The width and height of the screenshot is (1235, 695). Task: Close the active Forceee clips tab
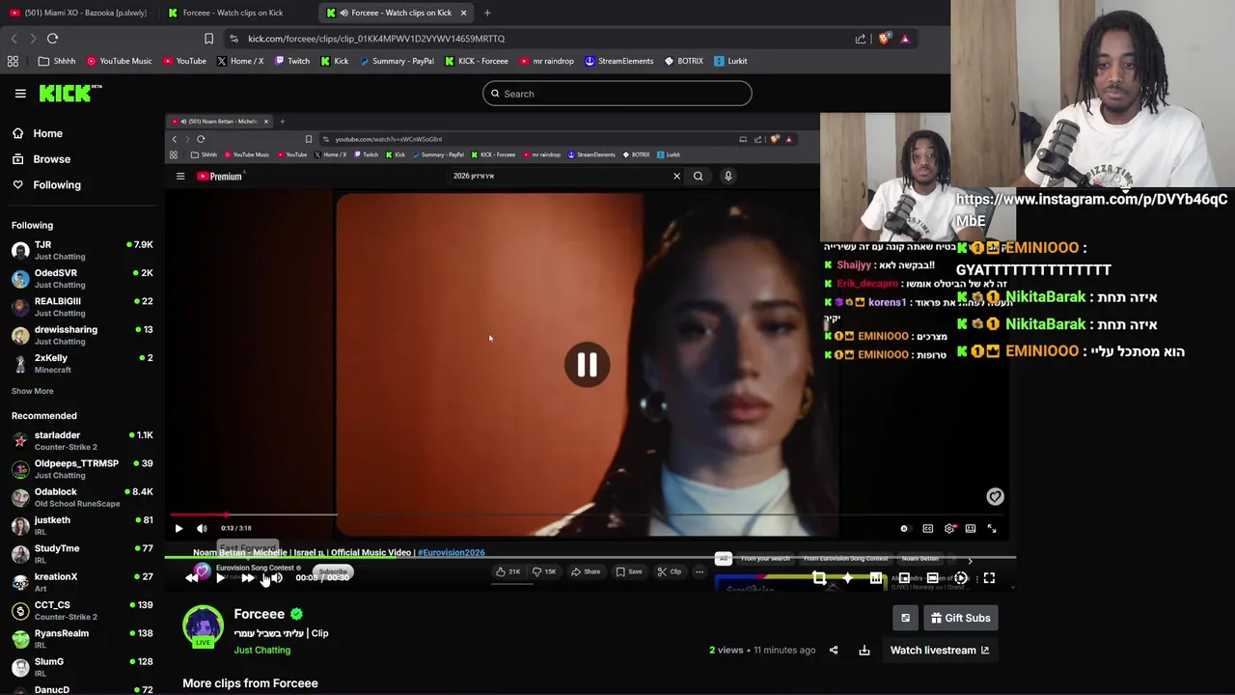(463, 13)
